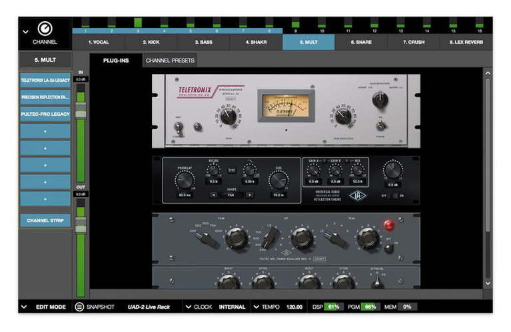511x332 pixels.
Task: Click the LA-2A Peak Reduction knob
Action: [343, 116]
